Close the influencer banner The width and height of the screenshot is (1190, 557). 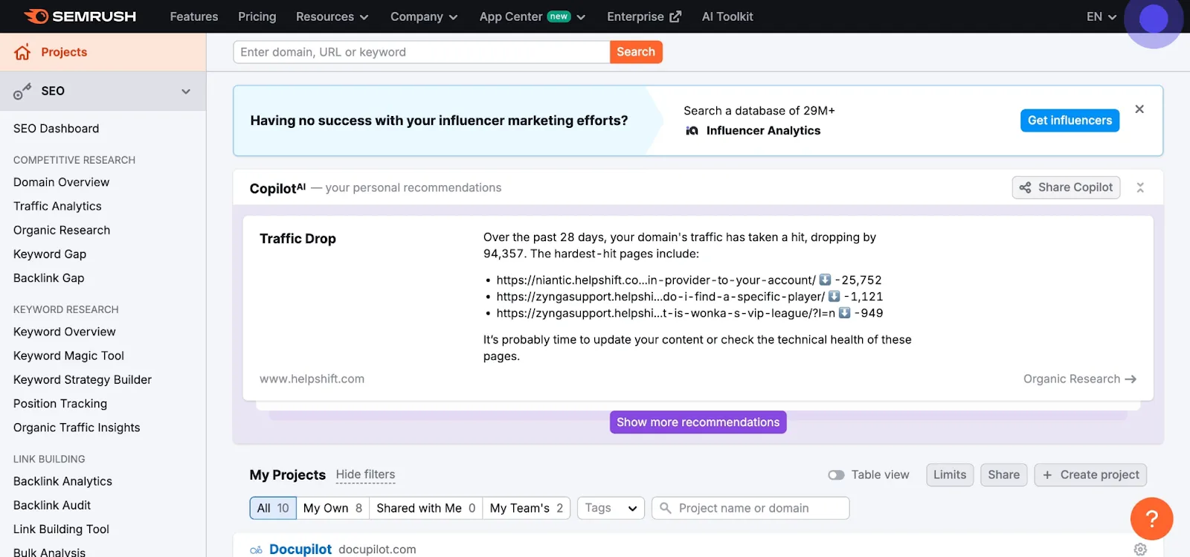click(1139, 109)
